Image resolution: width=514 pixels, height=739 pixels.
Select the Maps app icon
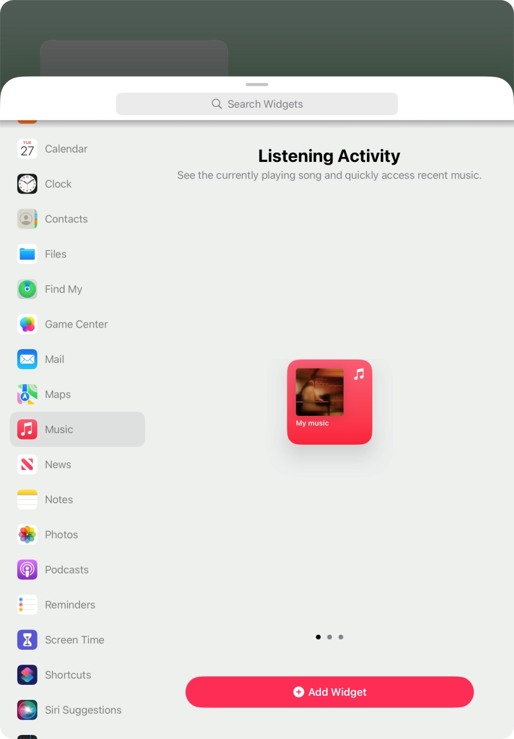pos(27,394)
